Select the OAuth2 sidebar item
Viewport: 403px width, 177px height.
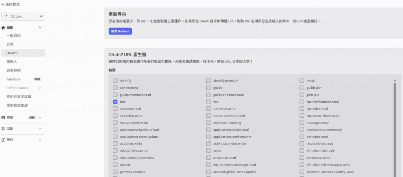pos(23,53)
